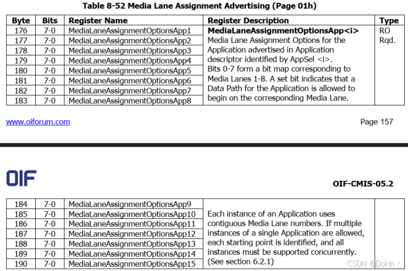Viewport: 408px width, 271px height.
Task: Click register name MediaLaneAssignmentOptionsApp15
Action: (x=132, y=264)
